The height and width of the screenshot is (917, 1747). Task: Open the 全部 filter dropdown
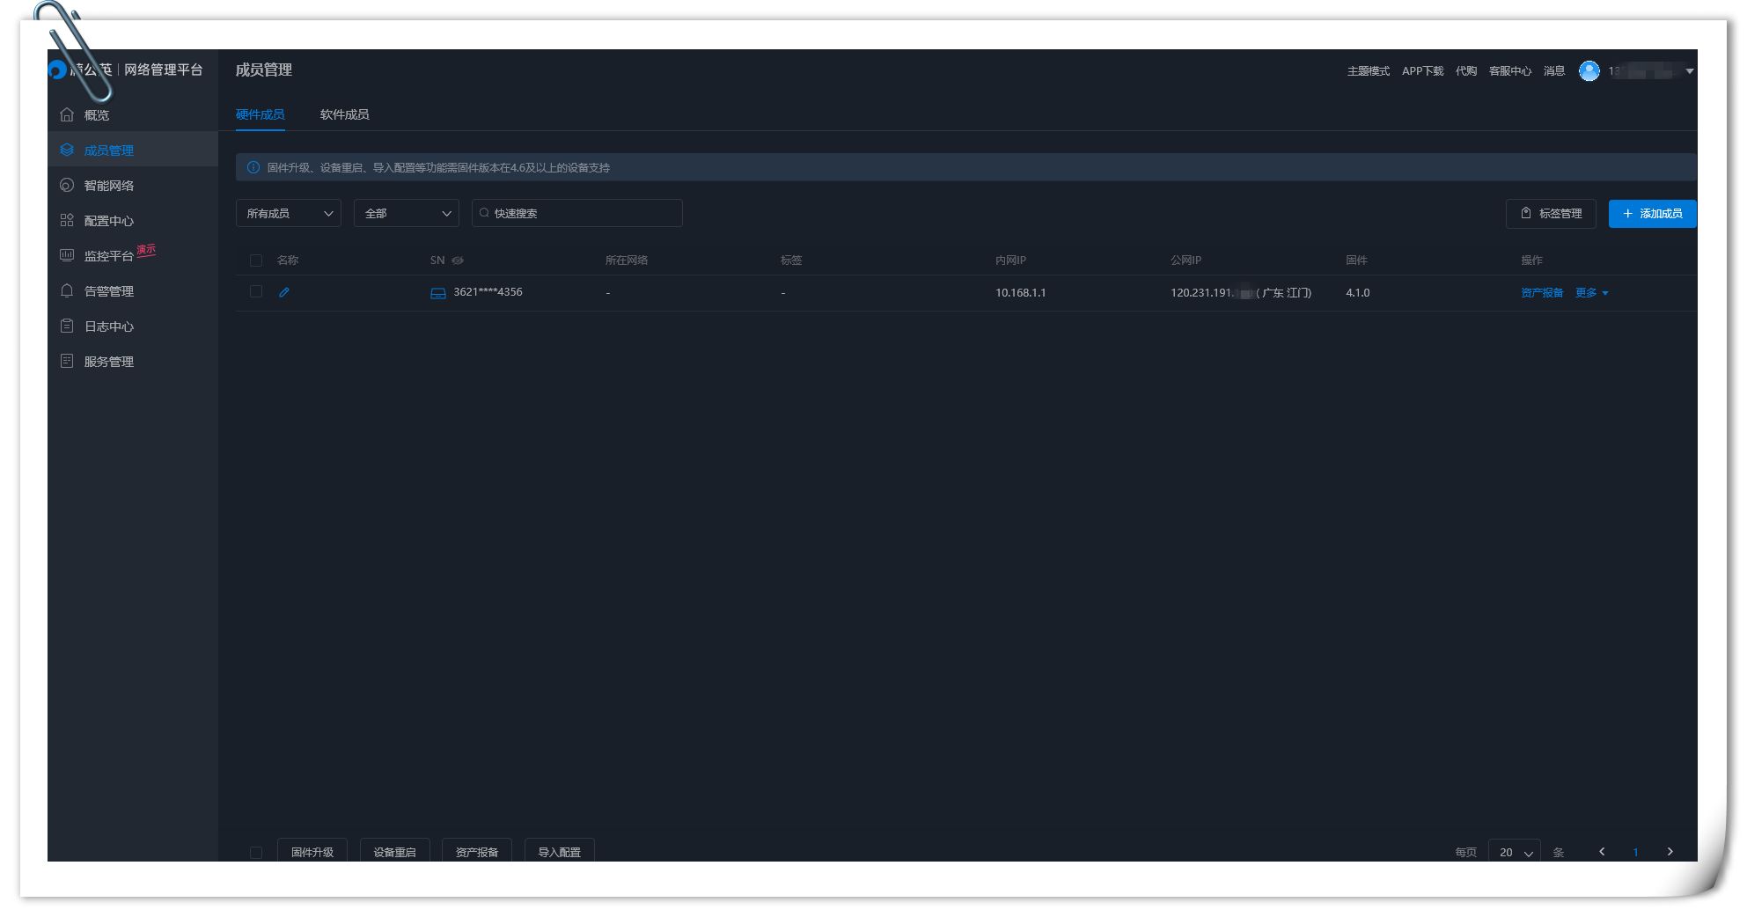(x=406, y=214)
